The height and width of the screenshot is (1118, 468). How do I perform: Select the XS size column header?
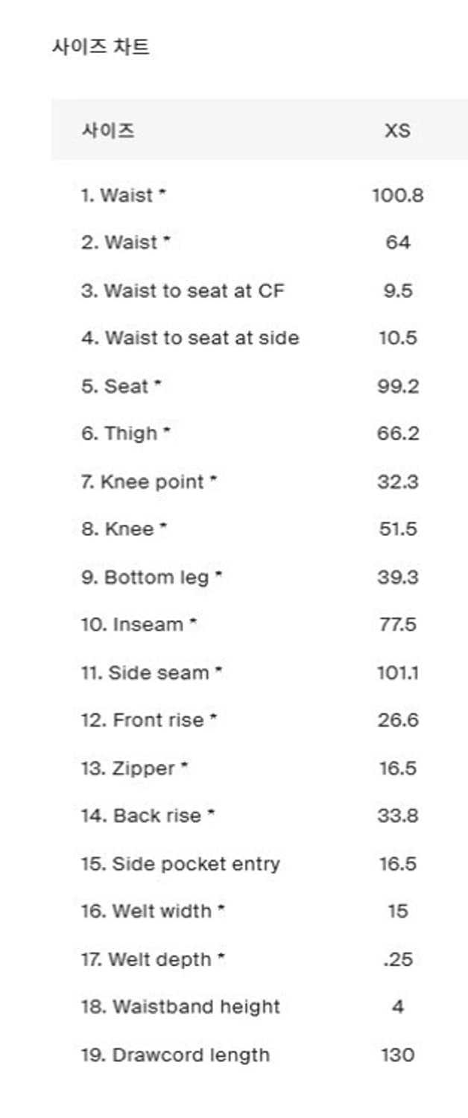[397, 130]
